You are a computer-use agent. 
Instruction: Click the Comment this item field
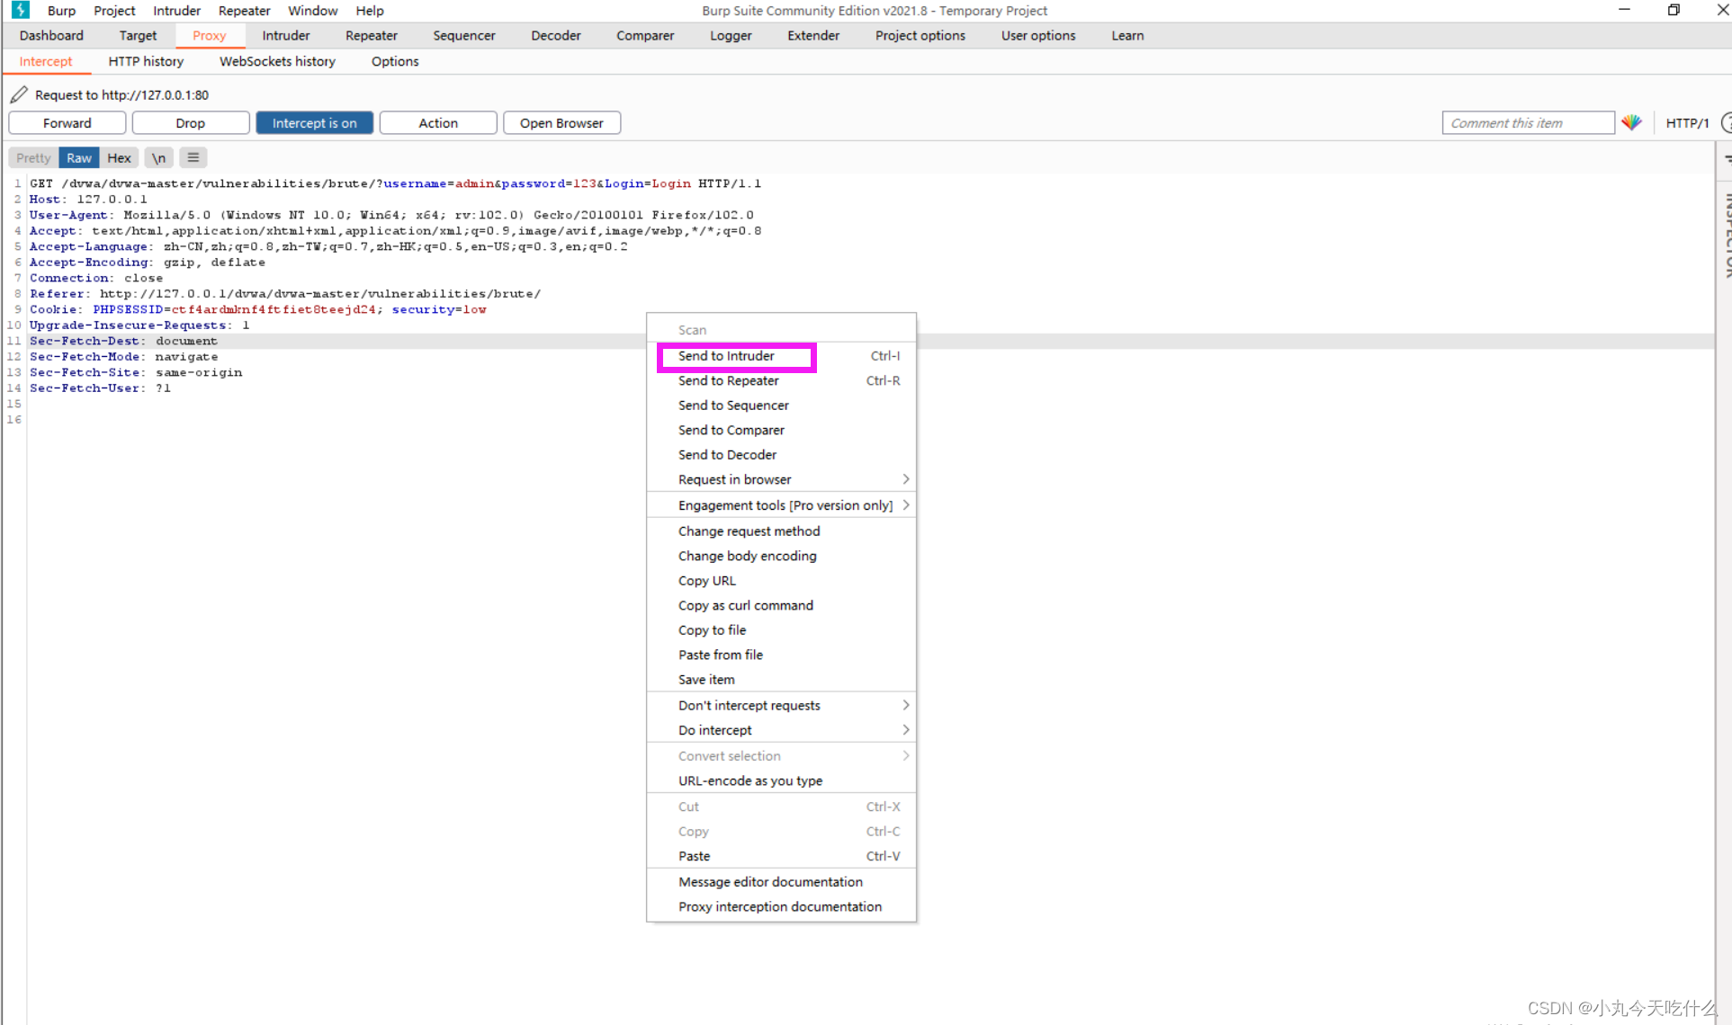pos(1527,123)
